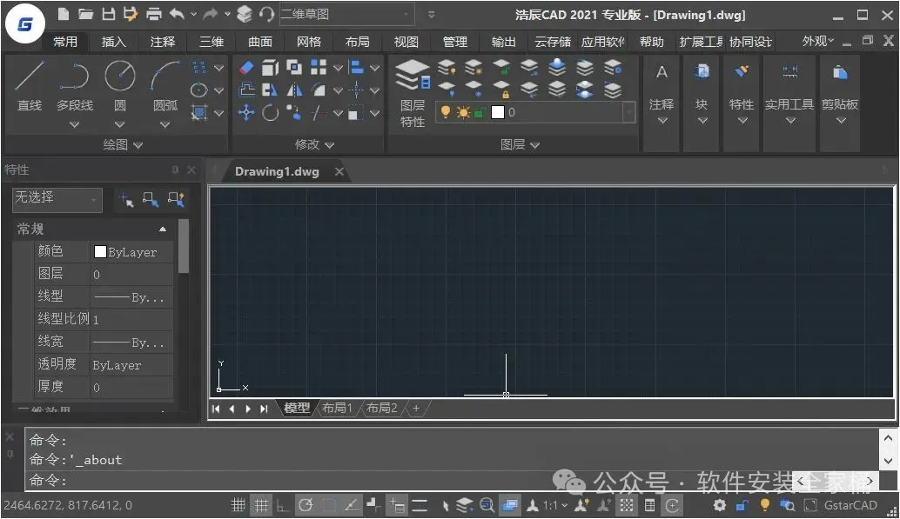This screenshot has width=900, height=519.
Task: Open 图层特性 layer properties manager
Action: (x=413, y=94)
